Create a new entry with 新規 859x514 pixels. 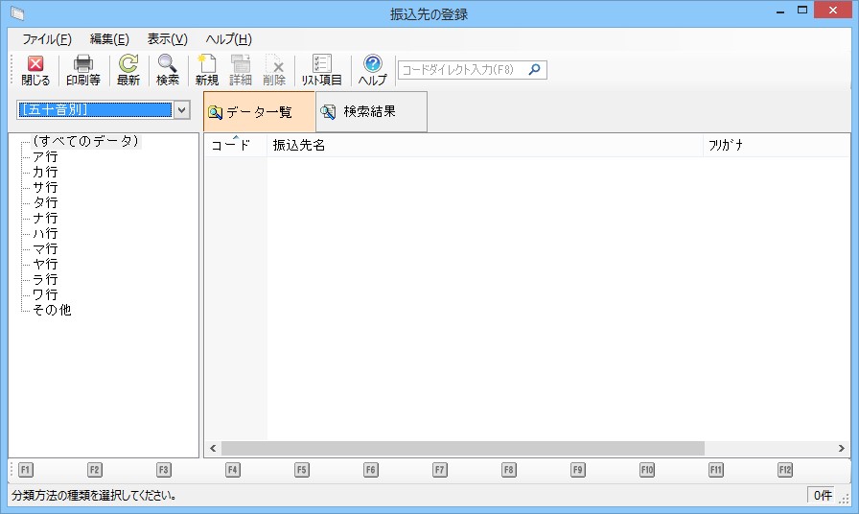tap(207, 71)
